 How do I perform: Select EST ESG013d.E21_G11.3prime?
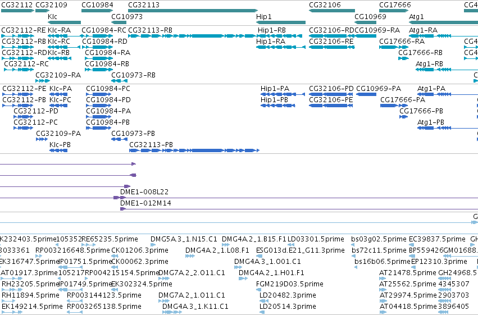click(301, 250)
